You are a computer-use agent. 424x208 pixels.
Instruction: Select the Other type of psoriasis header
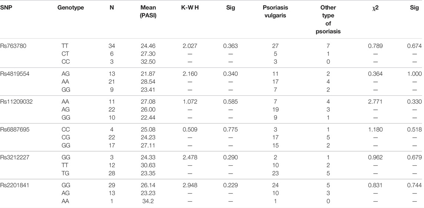pyautogui.click(x=328, y=20)
